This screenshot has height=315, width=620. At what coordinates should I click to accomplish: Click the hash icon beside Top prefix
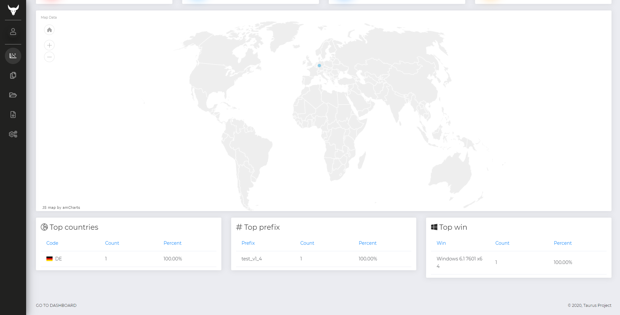pos(239,227)
